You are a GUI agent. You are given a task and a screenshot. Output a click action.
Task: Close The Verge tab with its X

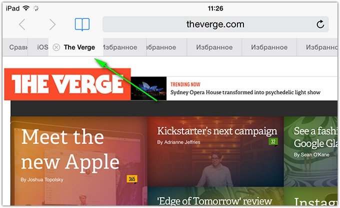56,47
